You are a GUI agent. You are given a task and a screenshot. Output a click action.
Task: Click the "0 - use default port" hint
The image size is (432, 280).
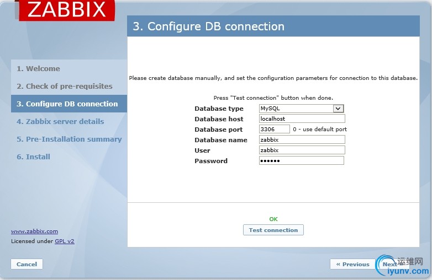point(320,129)
